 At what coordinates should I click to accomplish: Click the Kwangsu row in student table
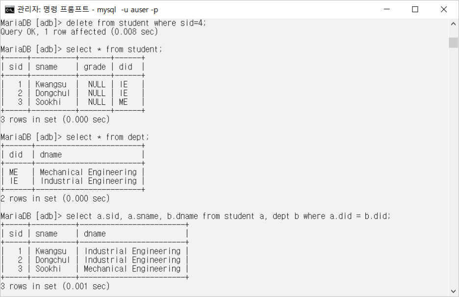[73, 85]
